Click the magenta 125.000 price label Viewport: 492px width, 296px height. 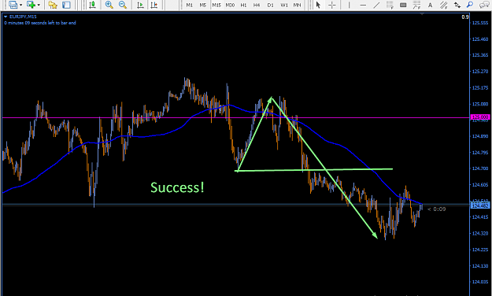coord(480,117)
